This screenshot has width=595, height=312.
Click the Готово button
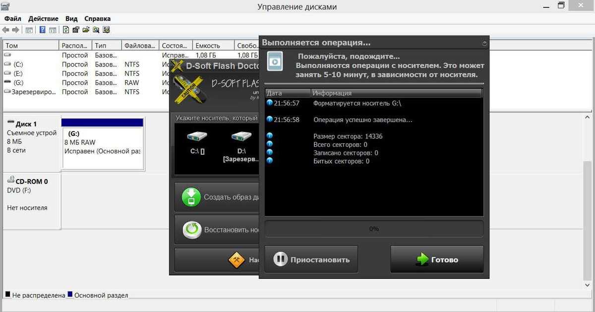point(437,259)
